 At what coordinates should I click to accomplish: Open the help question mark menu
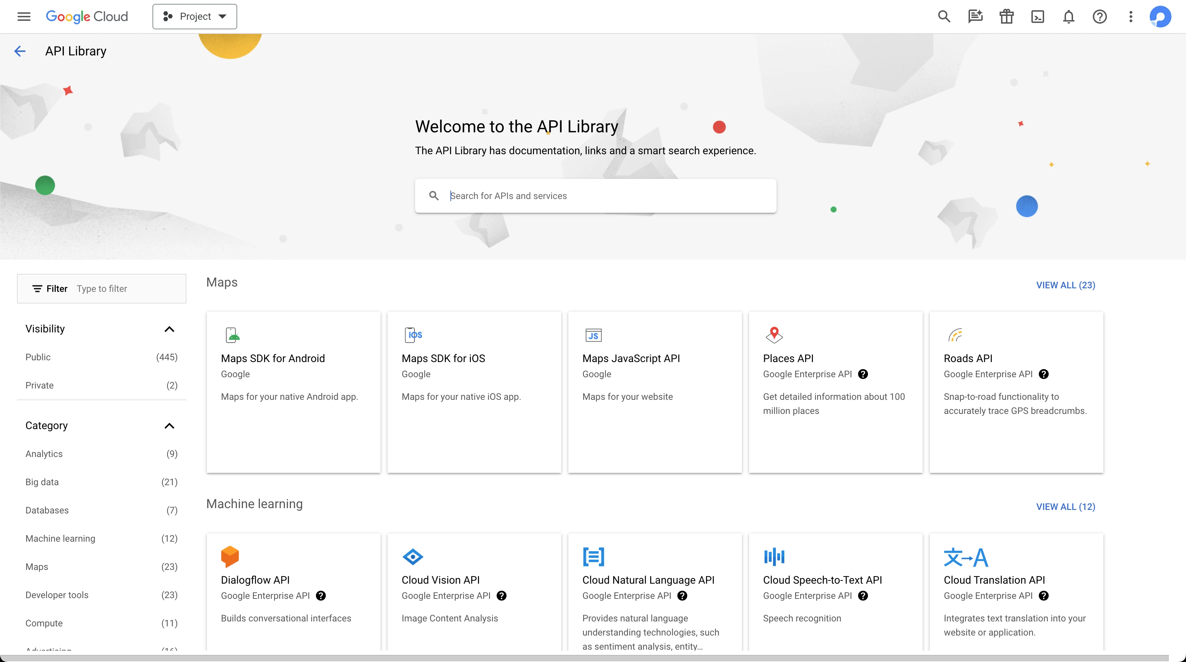pyautogui.click(x=1100, y=17)
